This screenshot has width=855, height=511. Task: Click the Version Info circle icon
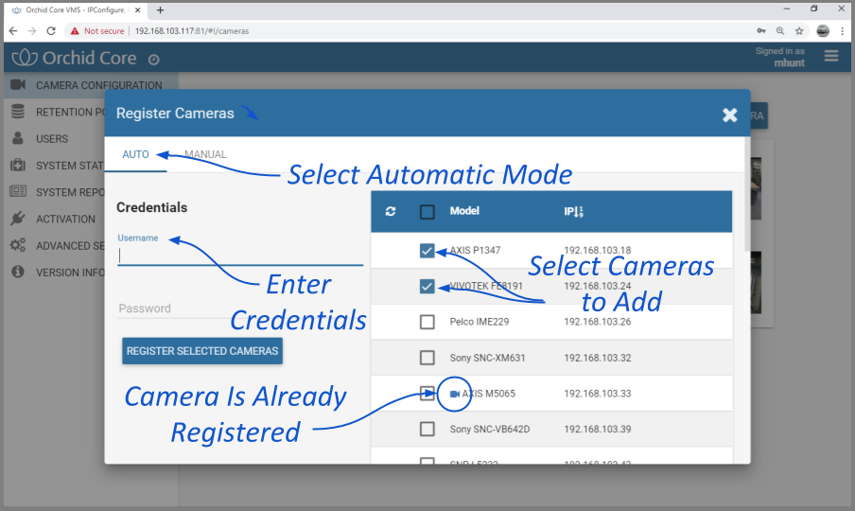[x=18, y=272]
